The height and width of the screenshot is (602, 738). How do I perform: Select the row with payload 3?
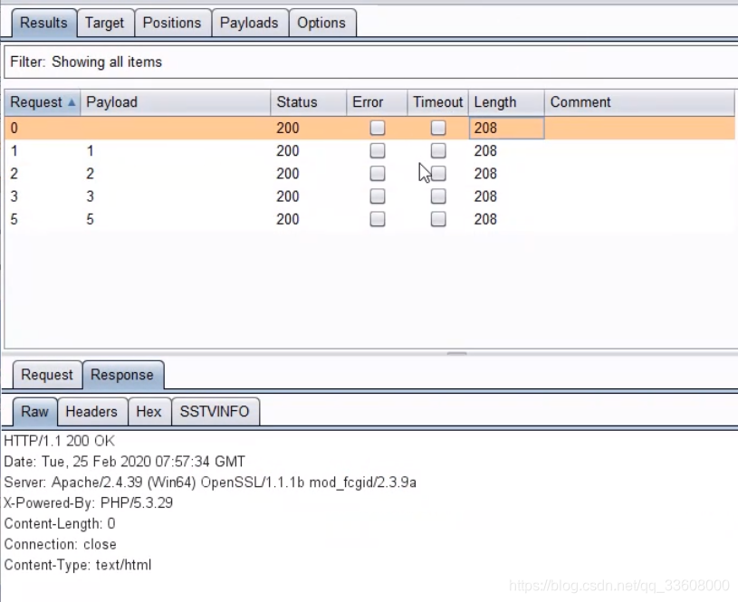(x=369, y=196)
